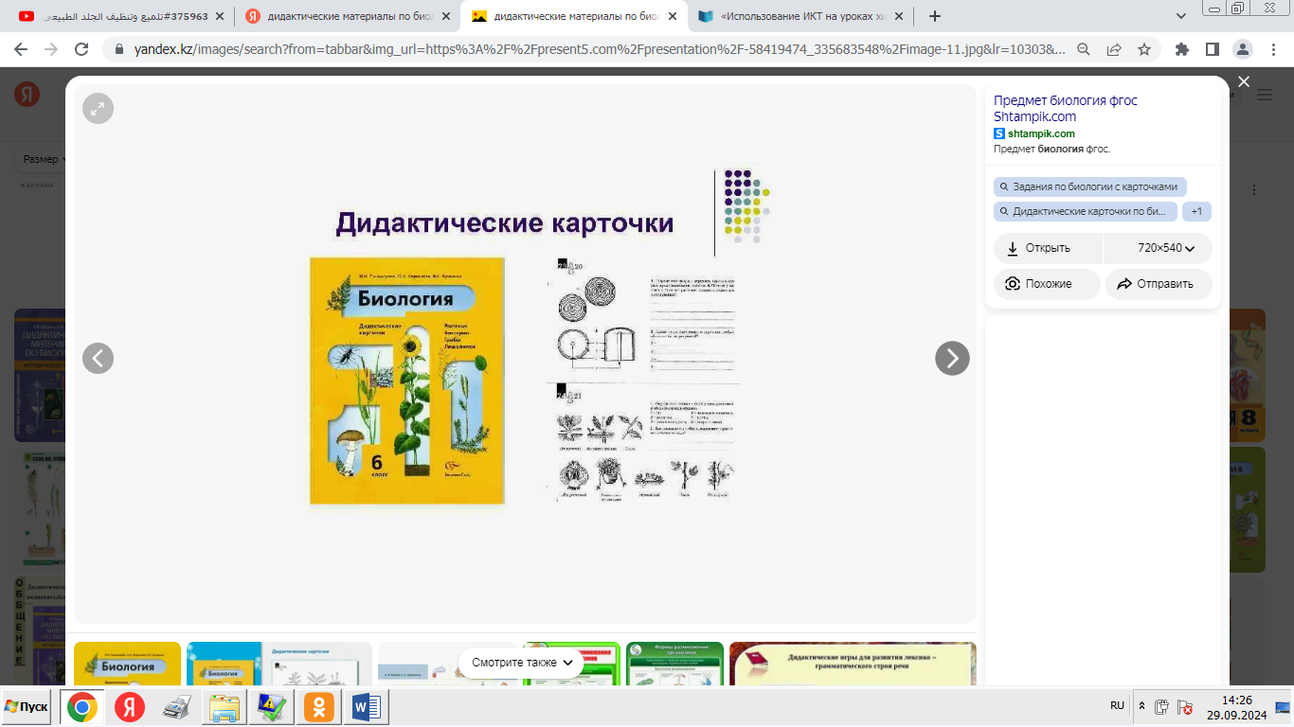Viewport: 1294px width, 727px height.
Task: Switch the RU input language
Action: [x=1117, y=706]
